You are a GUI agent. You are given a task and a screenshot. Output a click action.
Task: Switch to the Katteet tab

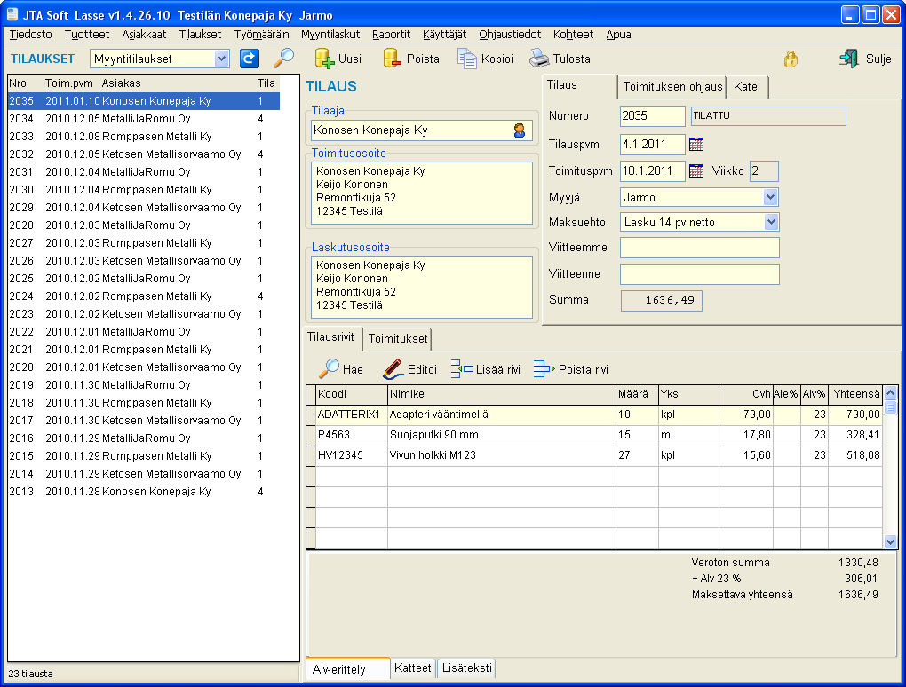pos(413,668)
